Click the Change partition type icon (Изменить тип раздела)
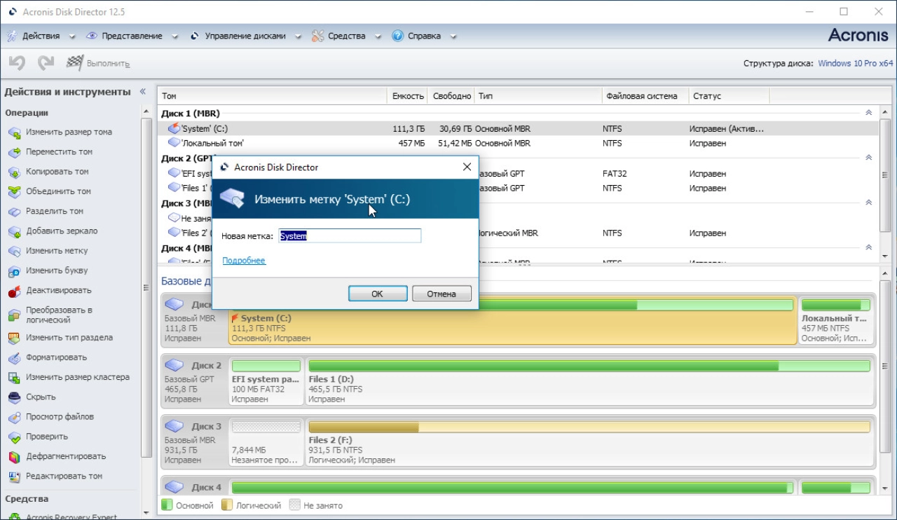Viewport: 897px width, 520px height. 14,338
